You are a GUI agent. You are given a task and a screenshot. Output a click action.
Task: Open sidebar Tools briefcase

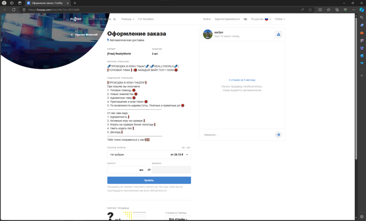(x=362, y=33)
